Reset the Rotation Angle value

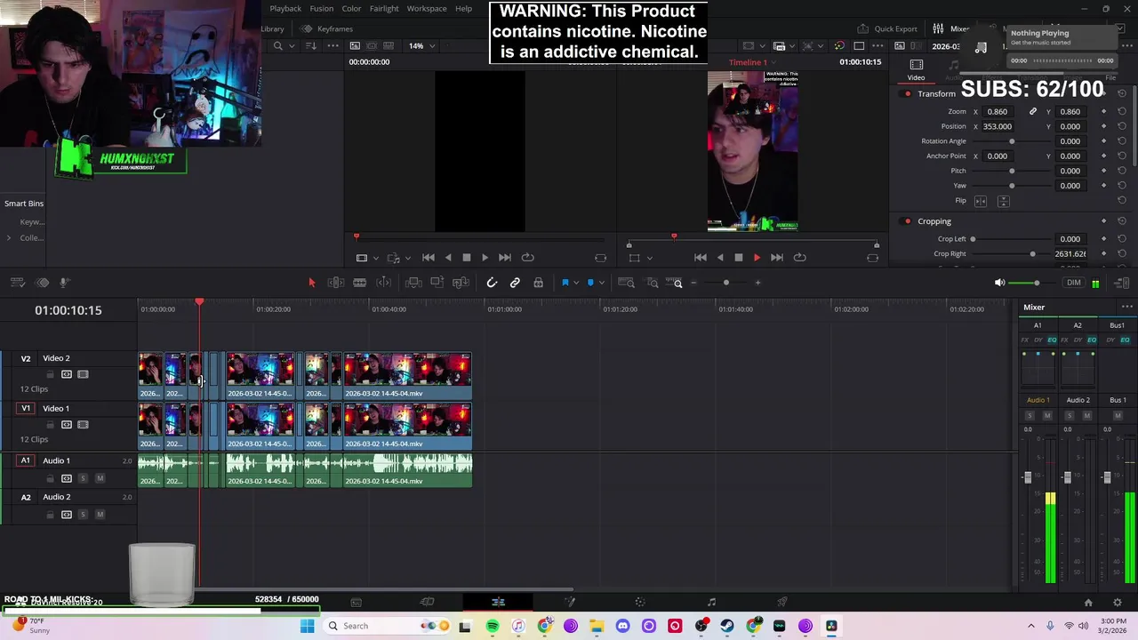point(1121,141)
